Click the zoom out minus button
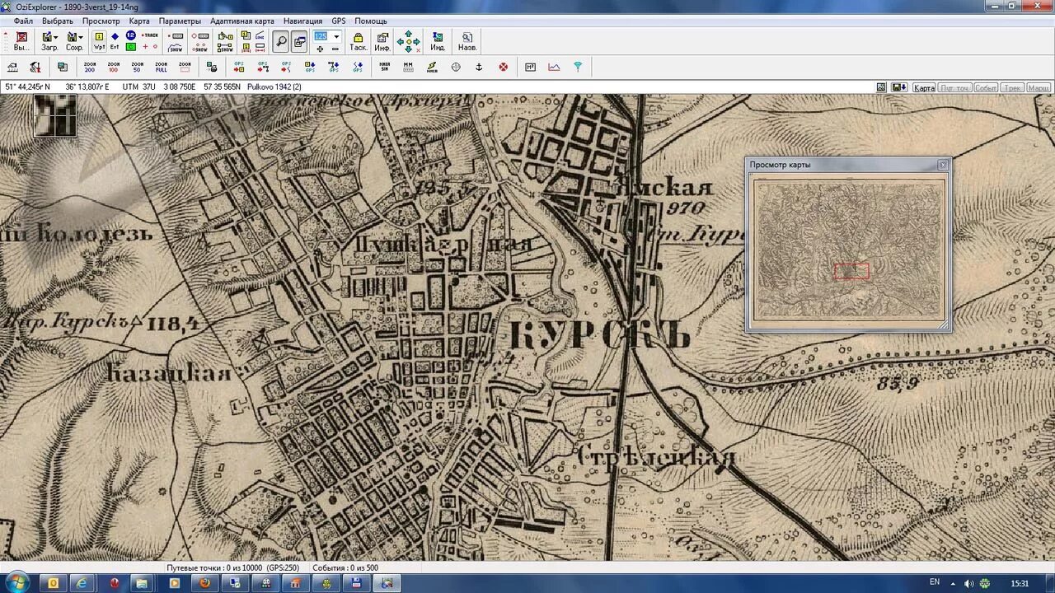Screen dimensions: 1055x593 [x=335, y=49]
